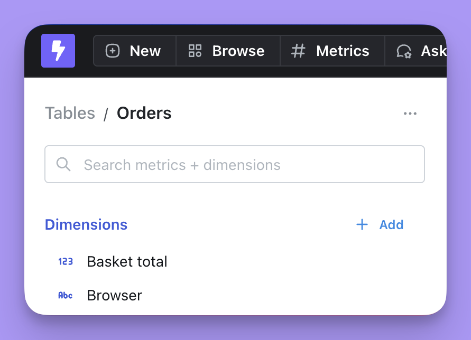Expand the Basket total dimension options
The image size is (471, 340).
click(127, 261)
